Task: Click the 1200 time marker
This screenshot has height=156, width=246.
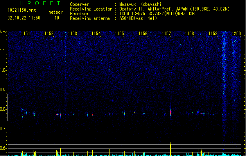Action: [236, 34]
